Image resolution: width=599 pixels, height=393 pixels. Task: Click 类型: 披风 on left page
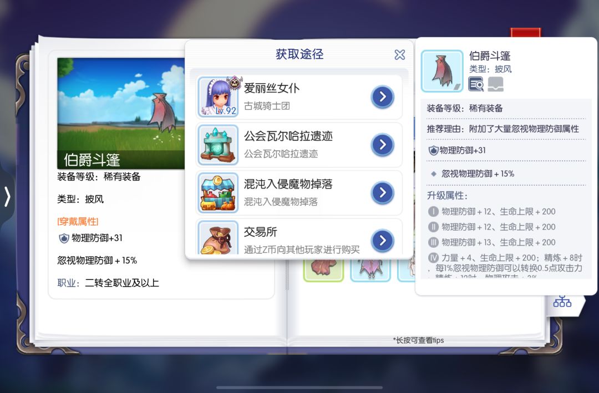(80, 199)
